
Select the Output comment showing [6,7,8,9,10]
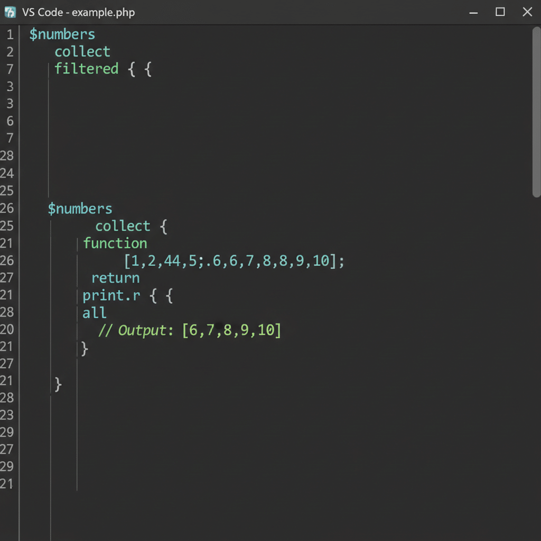(189, 330)
